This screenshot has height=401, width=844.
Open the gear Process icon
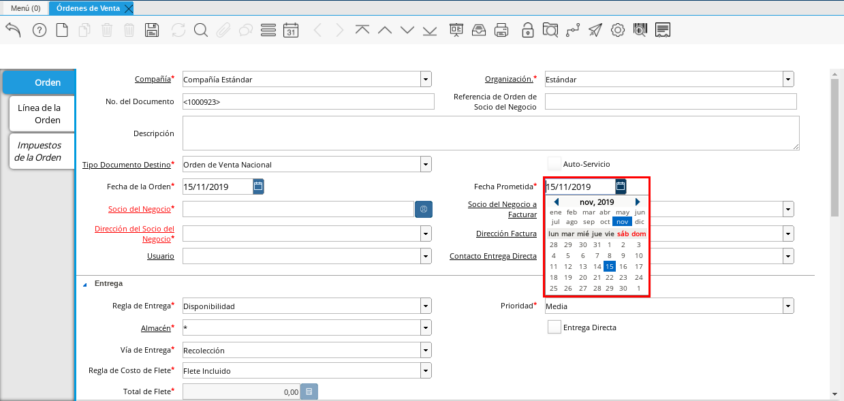[618, 30]
